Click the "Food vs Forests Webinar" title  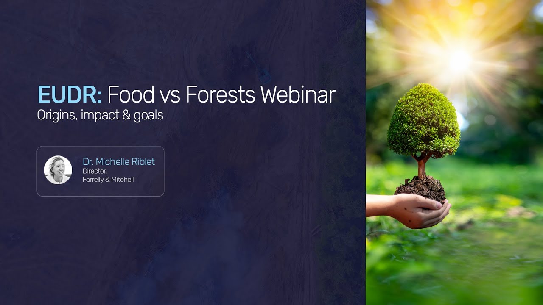(x=221, y=94)
